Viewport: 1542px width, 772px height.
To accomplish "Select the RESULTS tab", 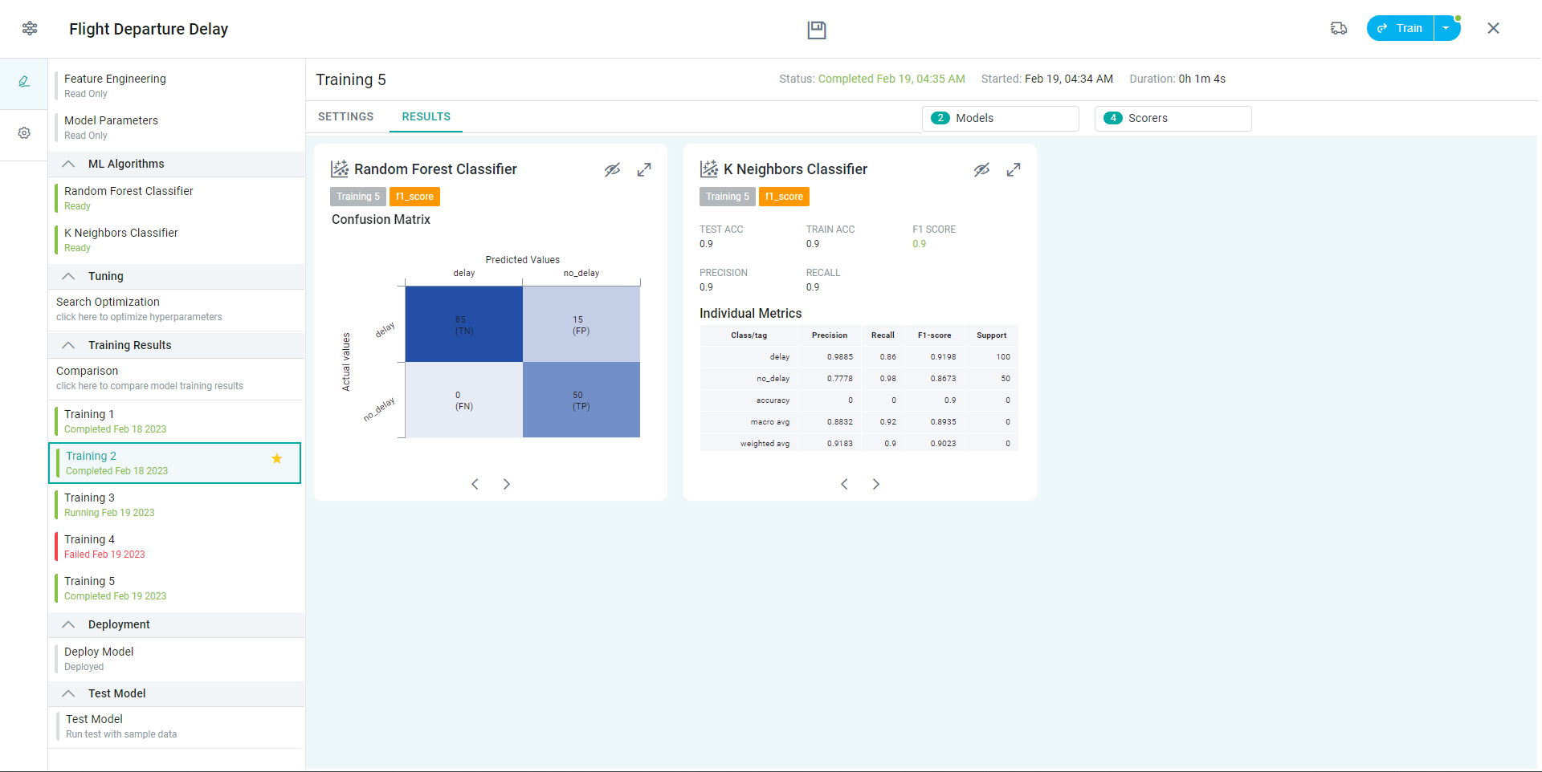I will (x=426, y=116).
